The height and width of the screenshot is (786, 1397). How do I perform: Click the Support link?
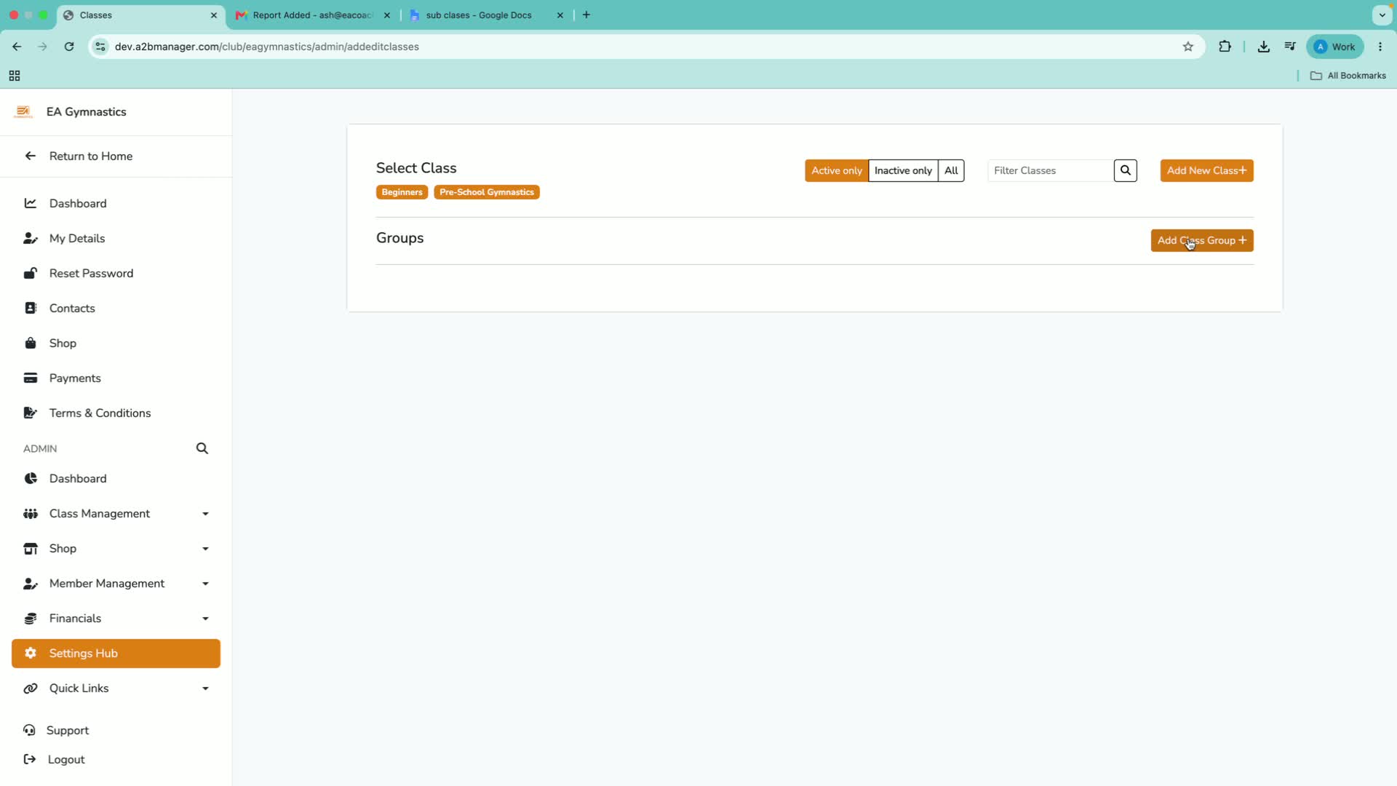point(68,730)
